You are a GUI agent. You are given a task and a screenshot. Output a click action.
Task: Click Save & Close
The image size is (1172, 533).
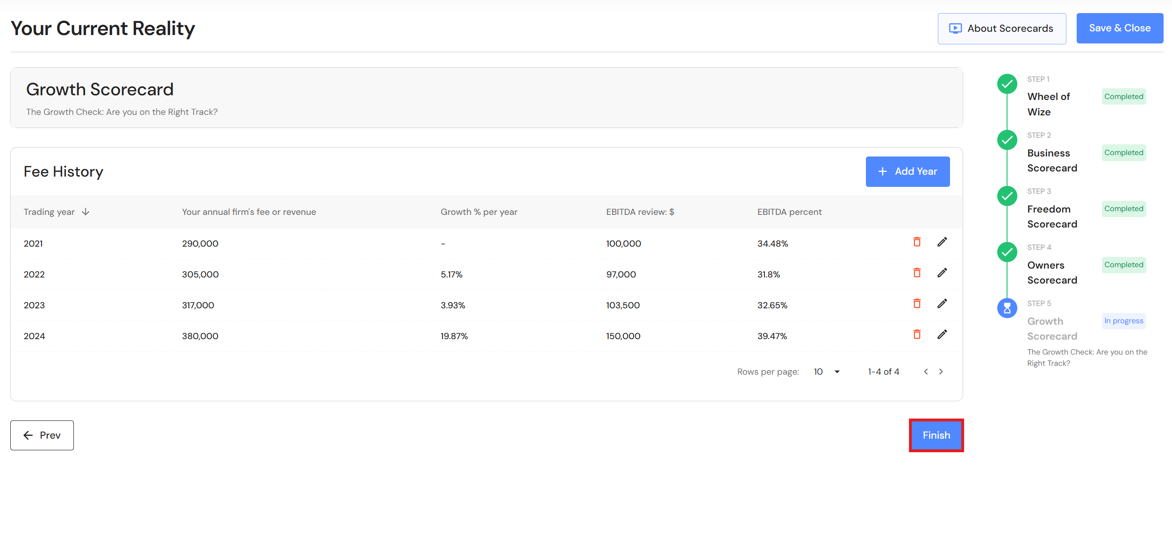tap(1120, 28)
